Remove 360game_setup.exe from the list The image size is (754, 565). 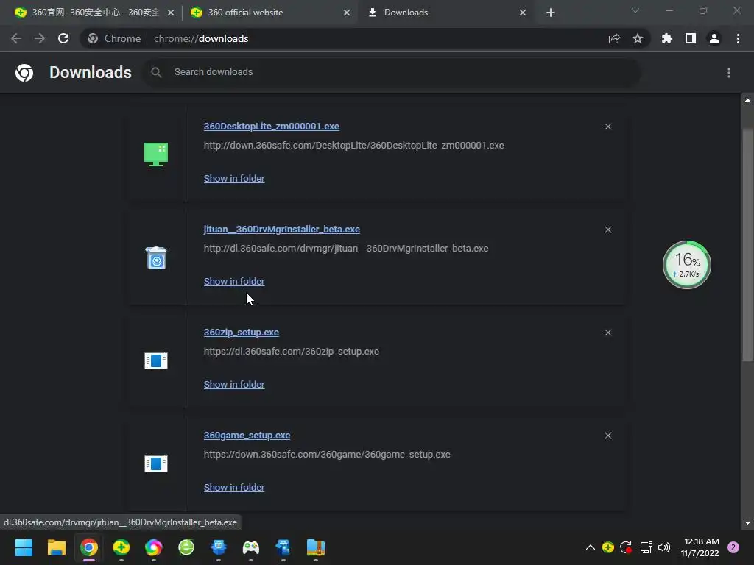click(608, 436)
